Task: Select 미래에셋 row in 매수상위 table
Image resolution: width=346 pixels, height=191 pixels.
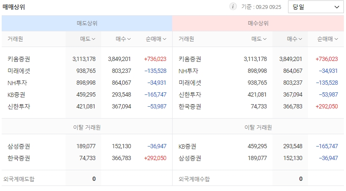Action: 258,83
